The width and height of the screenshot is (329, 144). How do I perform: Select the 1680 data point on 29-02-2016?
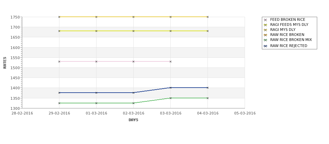(x=59, y=31)
